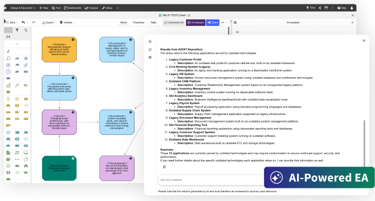Pick the green document page element in palette
Viewport: 375px width, 201px height.
8,153
